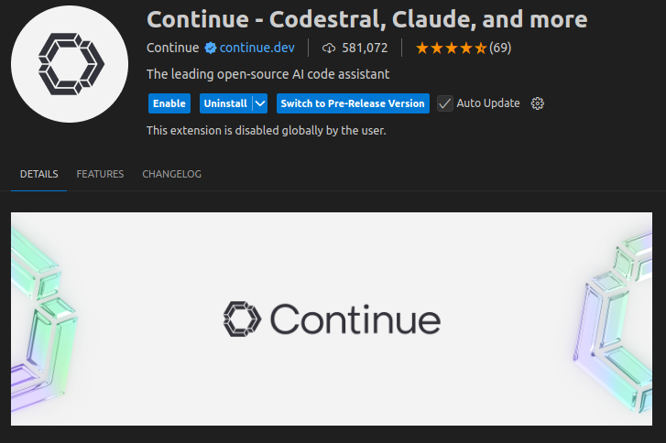Screen dimensions: 666x443
Task: Click the verified publisher badge icon
Action: click(209, 48)
